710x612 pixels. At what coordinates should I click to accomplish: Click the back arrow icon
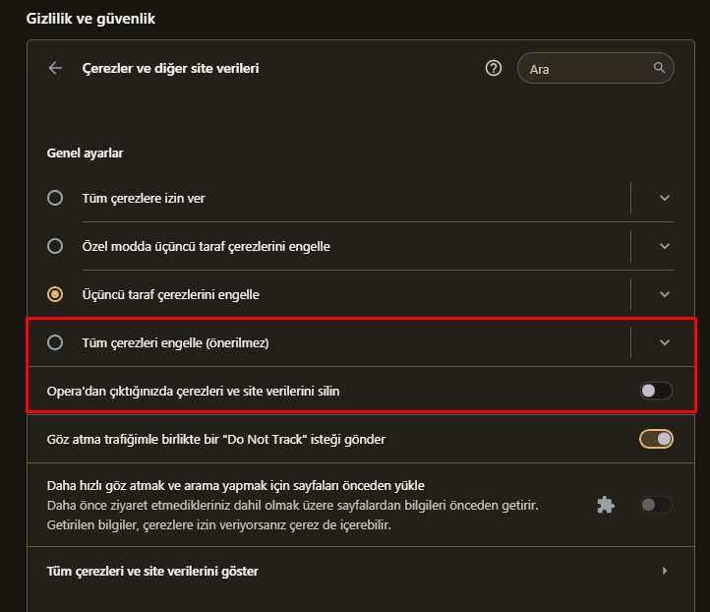[55, 68]
